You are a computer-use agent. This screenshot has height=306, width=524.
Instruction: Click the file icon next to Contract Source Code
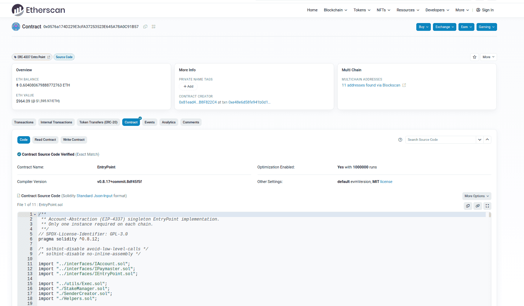click(19, 196)
